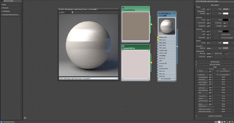234x123 pixels.
Task: Toggle the Auto checkbox in preview window
Action: [x=59, y=12]
